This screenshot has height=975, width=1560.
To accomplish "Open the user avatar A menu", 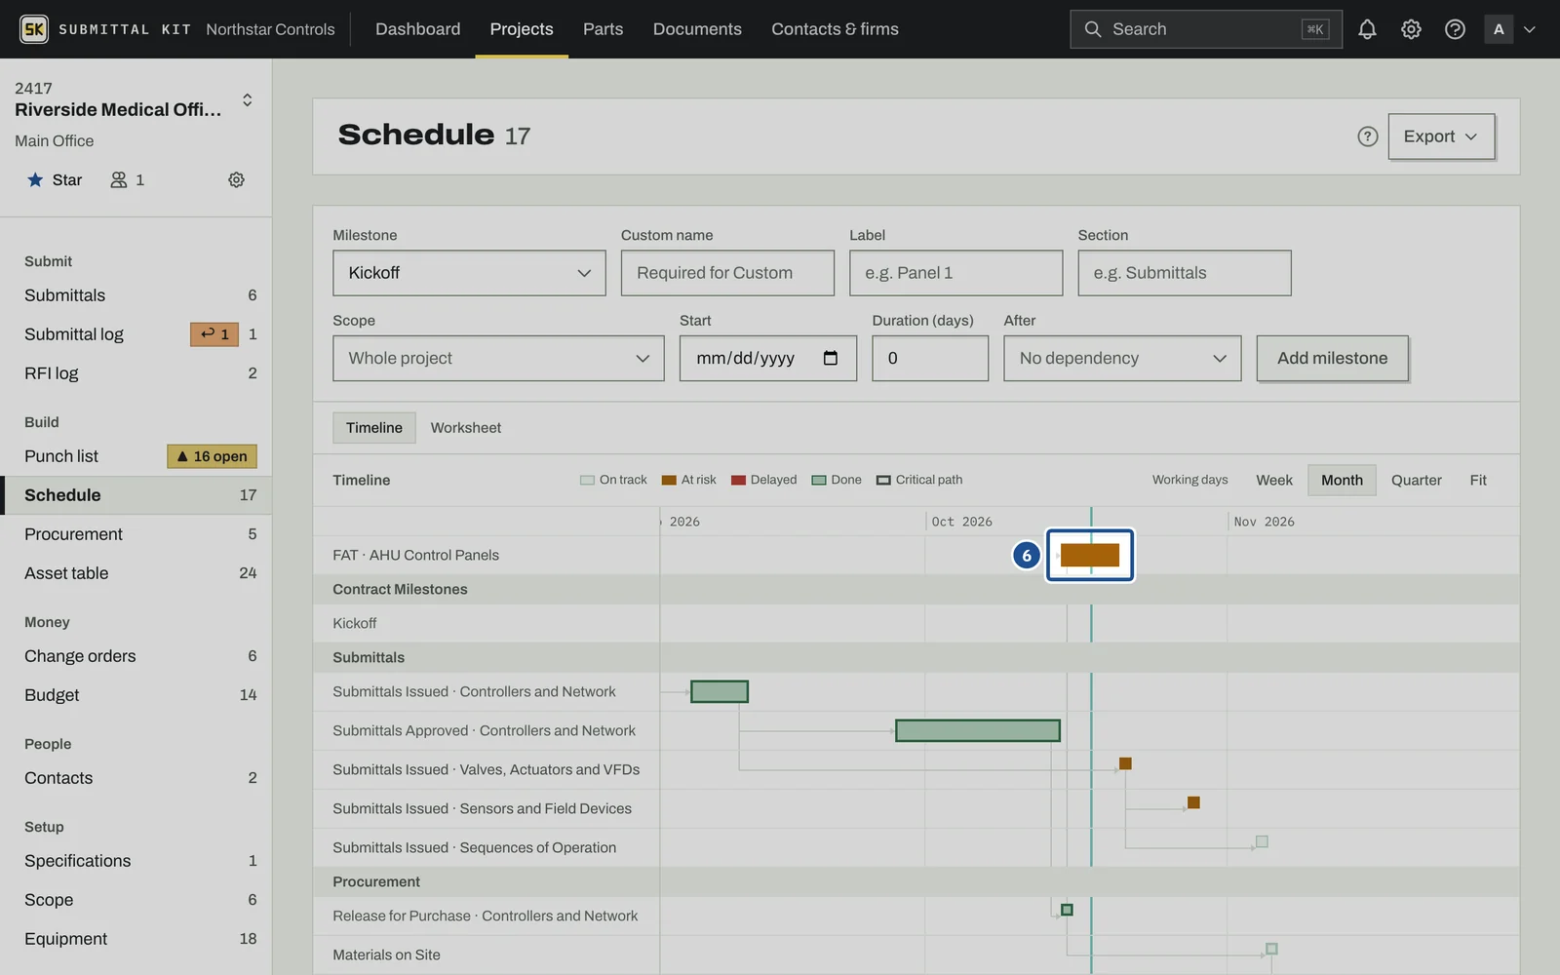I will pyautogui.click(x=1499, y=29).
